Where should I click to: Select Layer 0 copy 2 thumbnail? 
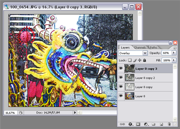130,78
